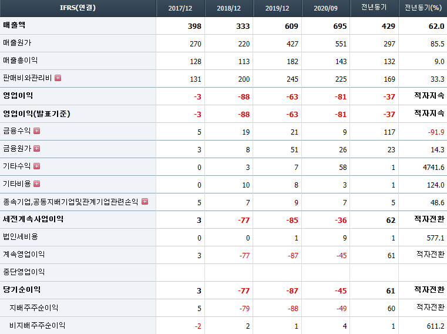Click 매출액 growth value 62.0

436,26
